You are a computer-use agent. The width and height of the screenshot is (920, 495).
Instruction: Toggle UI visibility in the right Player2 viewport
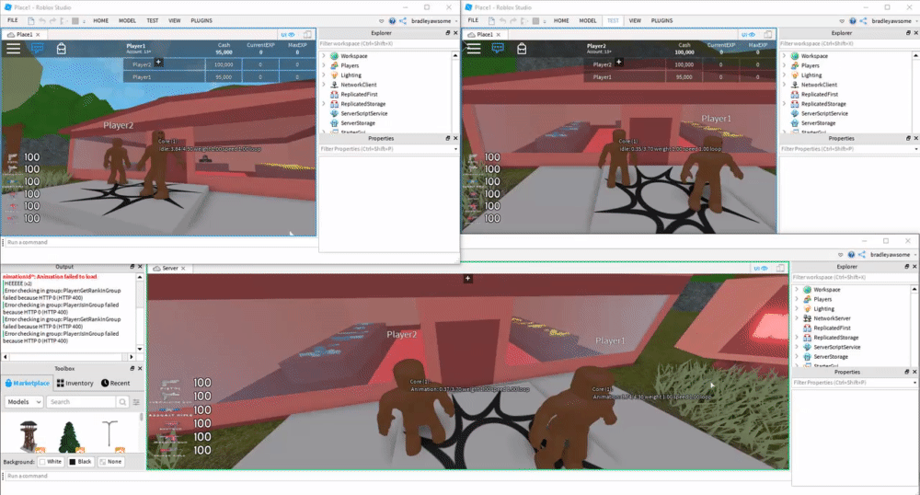pos(749,35)
